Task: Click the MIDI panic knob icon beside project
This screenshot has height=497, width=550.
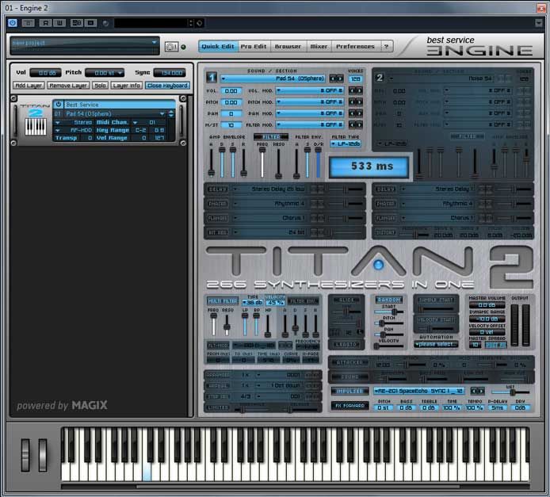Action: click(x=171, y=47)
